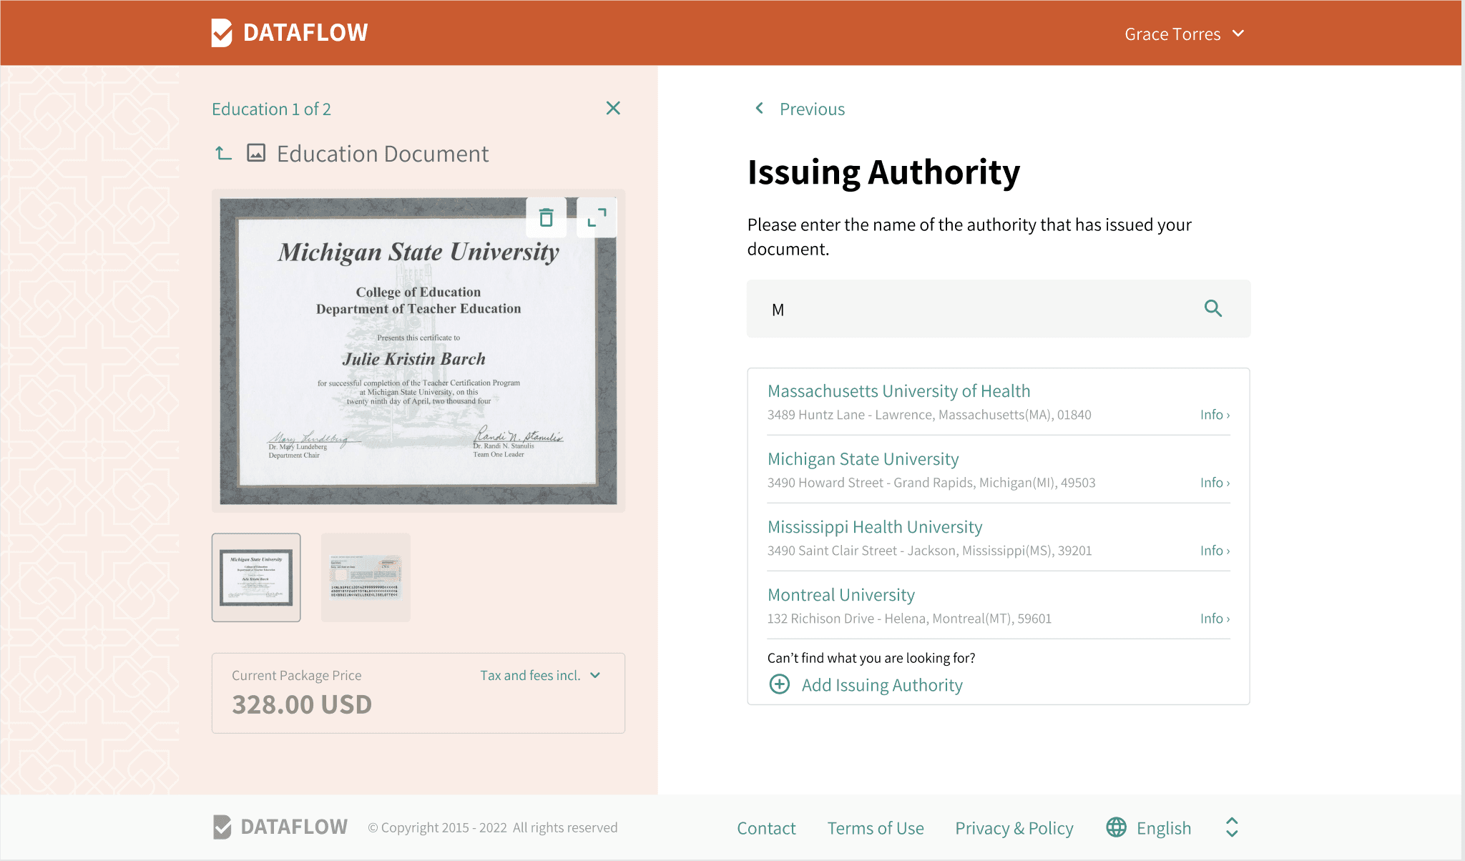The image size is (1465, 861).
Task: Click the upload arrow icon beside Education Document
Action: (x=223, y=153)
